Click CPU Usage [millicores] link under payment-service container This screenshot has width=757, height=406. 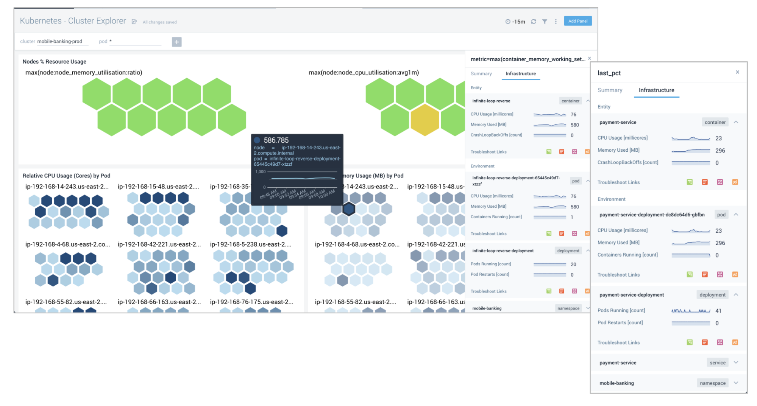pos(622,138)
